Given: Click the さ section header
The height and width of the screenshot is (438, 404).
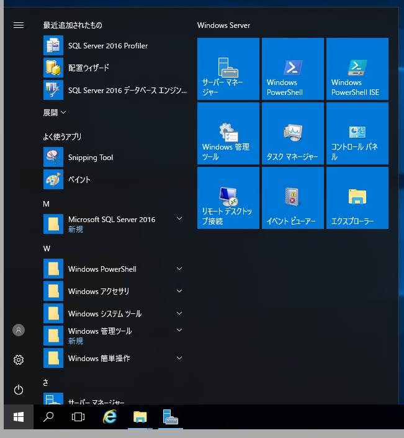Looking at the screenshot, I should (45, 382).
